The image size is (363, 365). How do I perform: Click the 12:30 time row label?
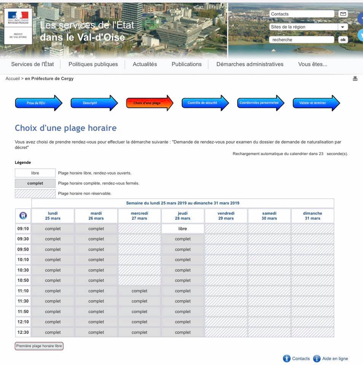pyautogui.click(x=23, y=332)
